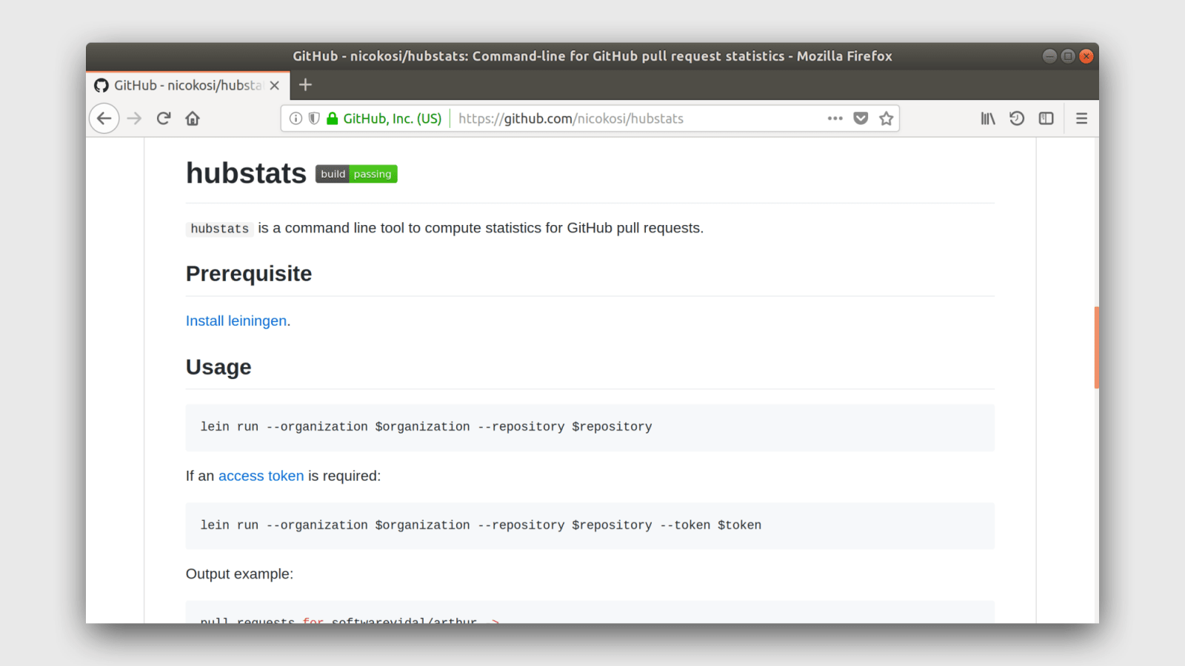The height and width of the screenshot is (666, 1185).
Task: Click the browser back arrow button
Action: tap(104, 118)
